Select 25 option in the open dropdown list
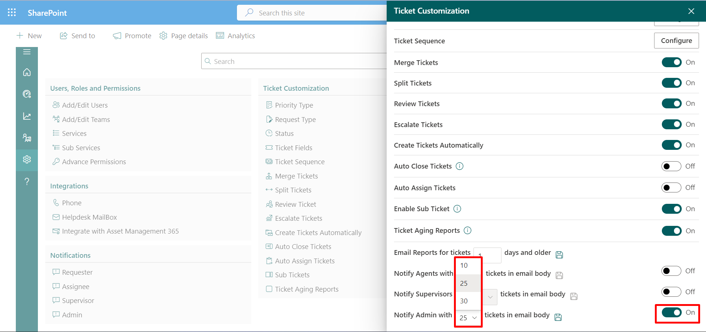 (468, 283)
